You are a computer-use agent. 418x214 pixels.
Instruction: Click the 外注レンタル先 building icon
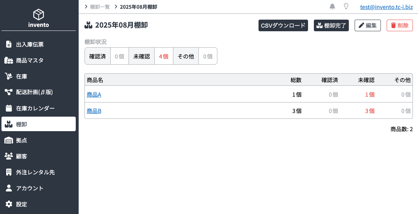point(9,172)
